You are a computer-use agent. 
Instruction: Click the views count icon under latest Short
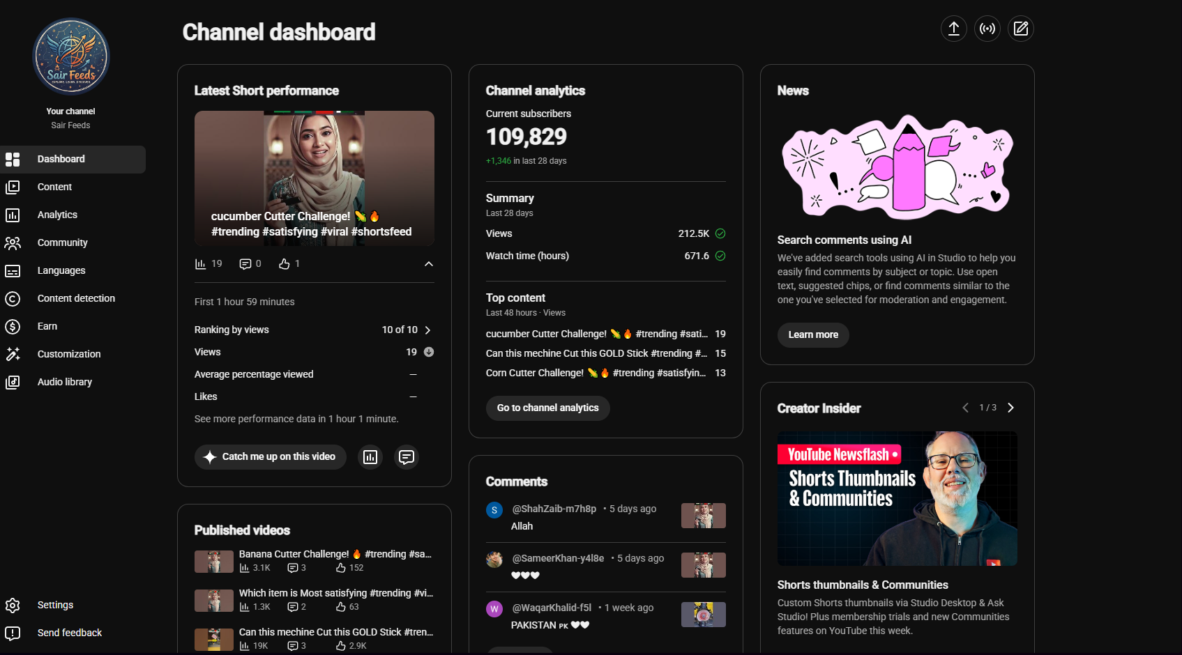200,264
